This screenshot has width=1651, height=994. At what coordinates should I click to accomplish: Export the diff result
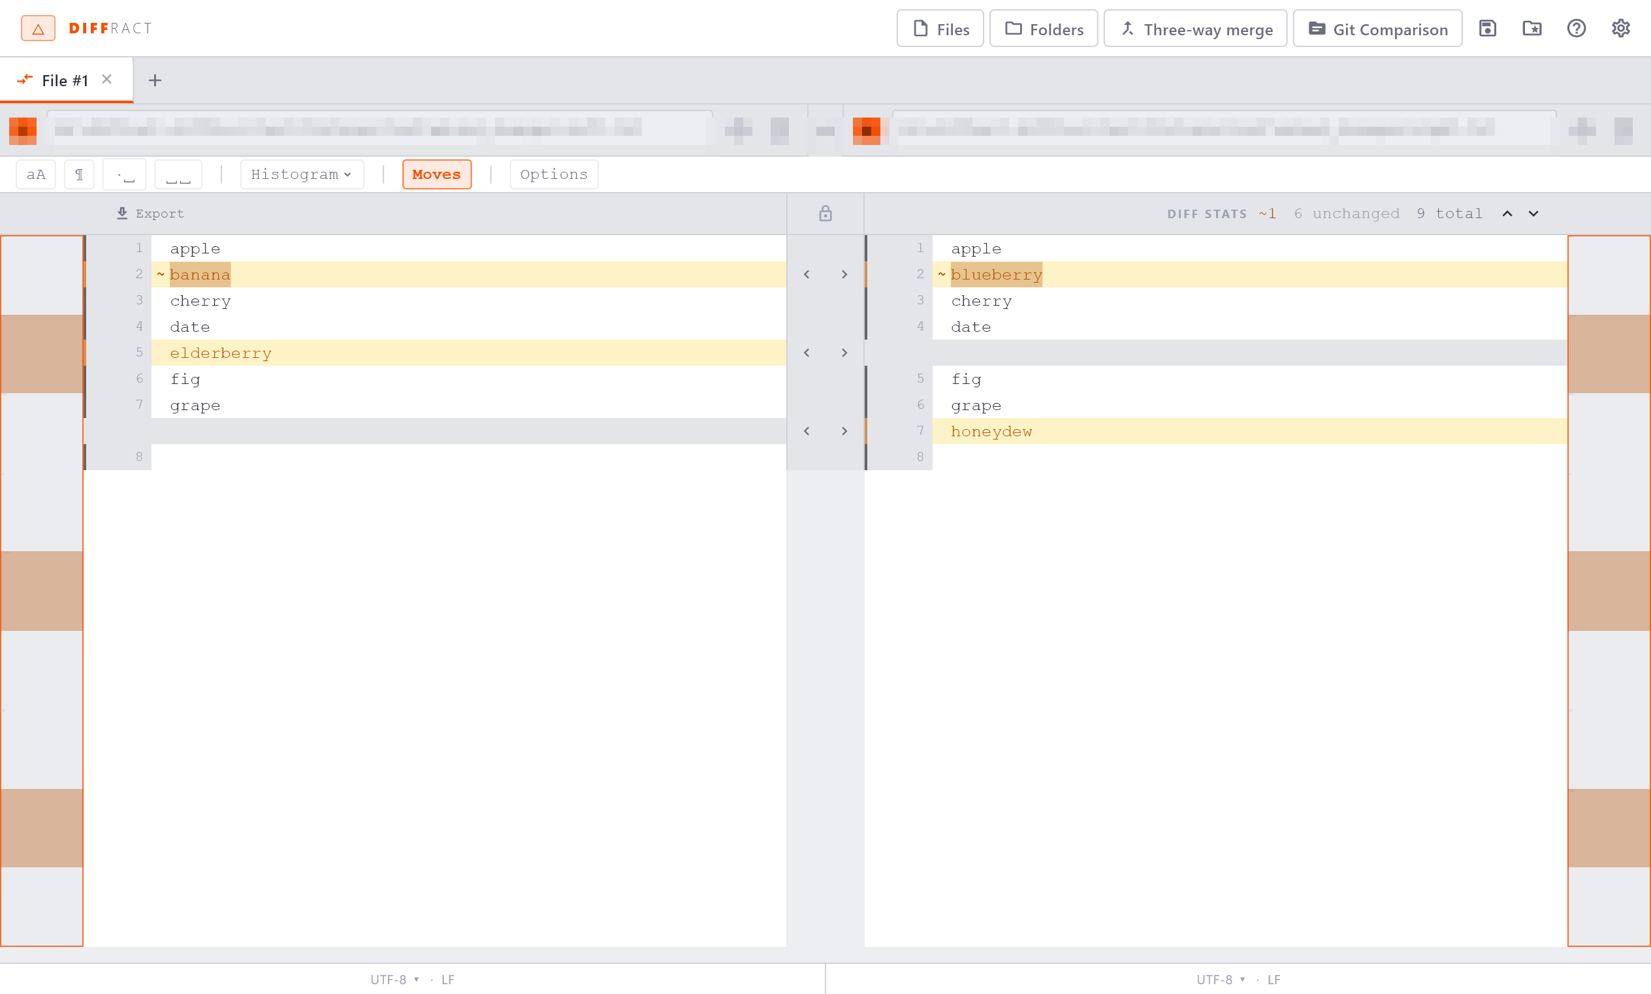tap(150, 214)
